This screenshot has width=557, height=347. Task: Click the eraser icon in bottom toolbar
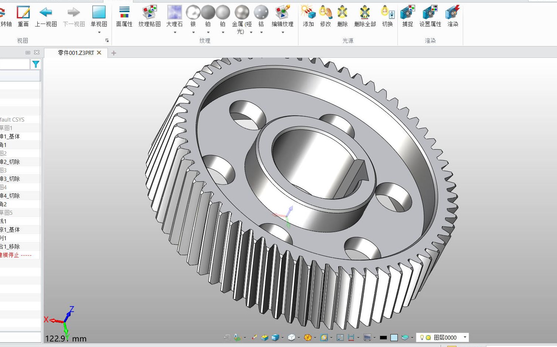pyautogui.click(x=254, y=337)
